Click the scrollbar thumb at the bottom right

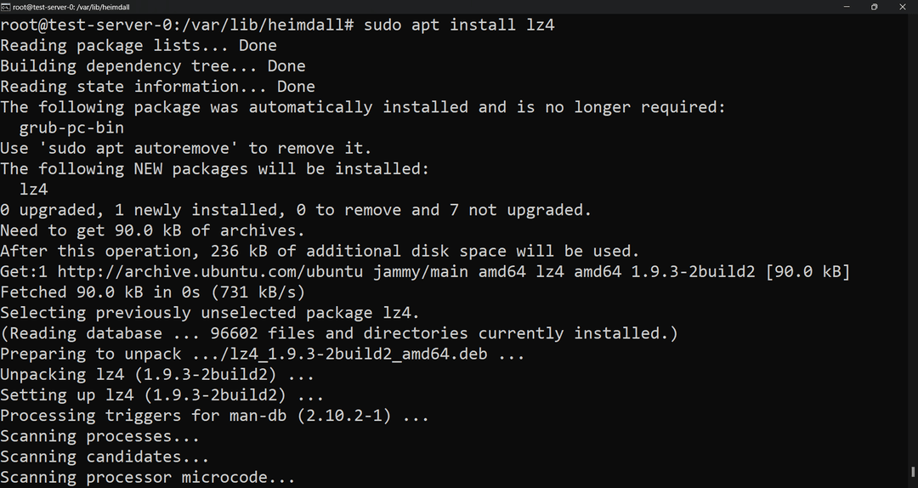click(x=913, y=471)
